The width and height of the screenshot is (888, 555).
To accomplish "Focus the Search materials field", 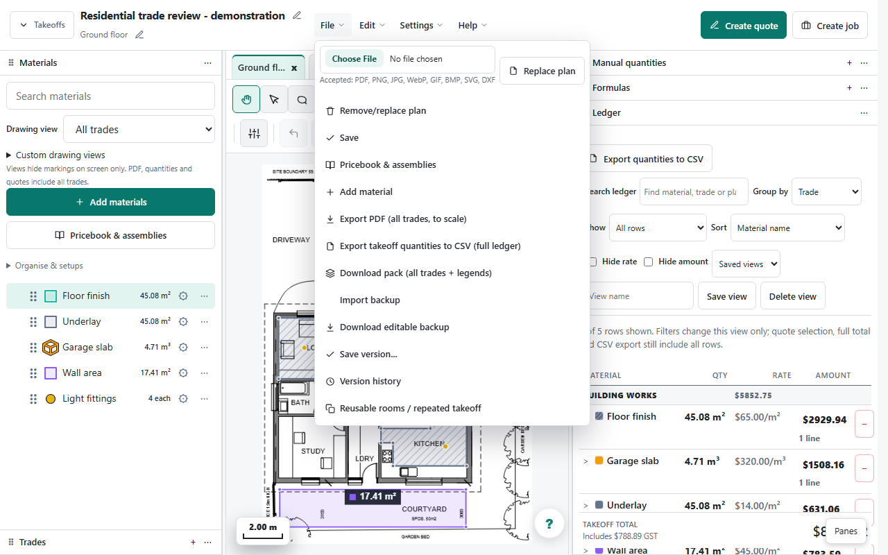I will coord(111,96).
